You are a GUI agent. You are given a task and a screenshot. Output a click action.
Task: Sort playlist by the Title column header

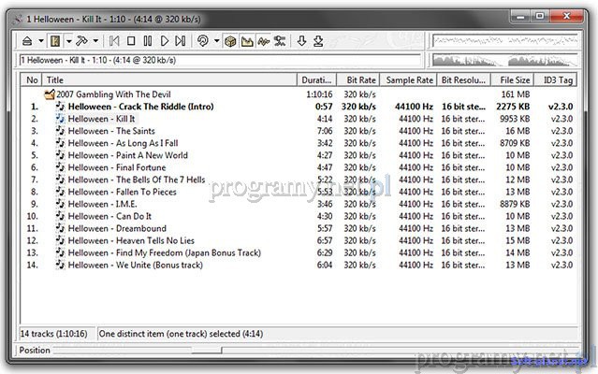pos(168,80)
